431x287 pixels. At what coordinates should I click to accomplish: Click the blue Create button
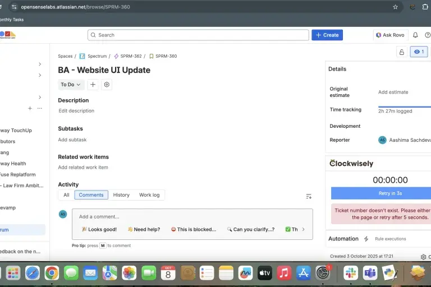tap(327, 35)
